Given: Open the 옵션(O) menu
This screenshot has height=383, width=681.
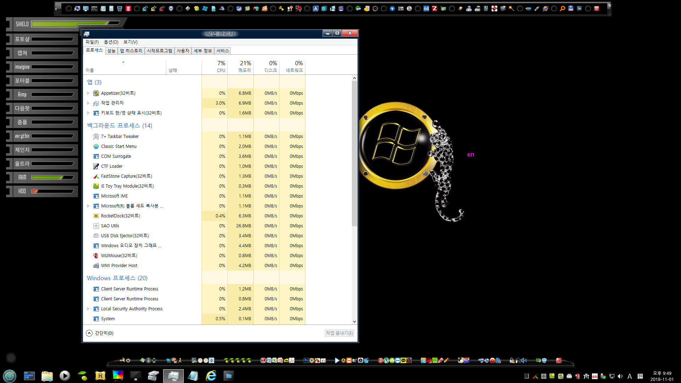Looking at the screenshot, I should [x=111, y=42].
